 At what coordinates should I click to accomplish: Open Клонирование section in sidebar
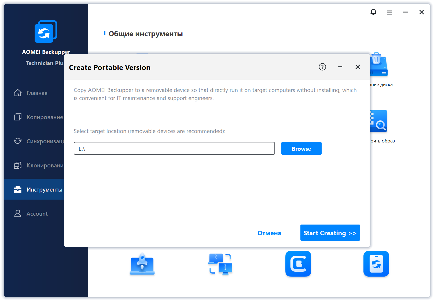pyautogui.click(x=34, y=165)
